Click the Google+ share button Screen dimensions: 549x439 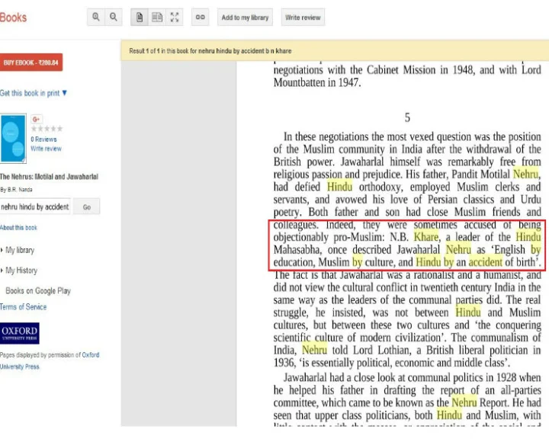coord(36,119)
